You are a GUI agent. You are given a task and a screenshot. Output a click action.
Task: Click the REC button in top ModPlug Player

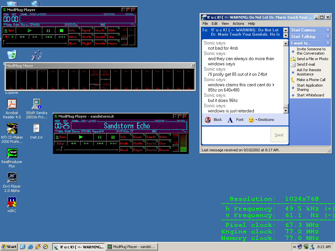(x=9, y=37)
